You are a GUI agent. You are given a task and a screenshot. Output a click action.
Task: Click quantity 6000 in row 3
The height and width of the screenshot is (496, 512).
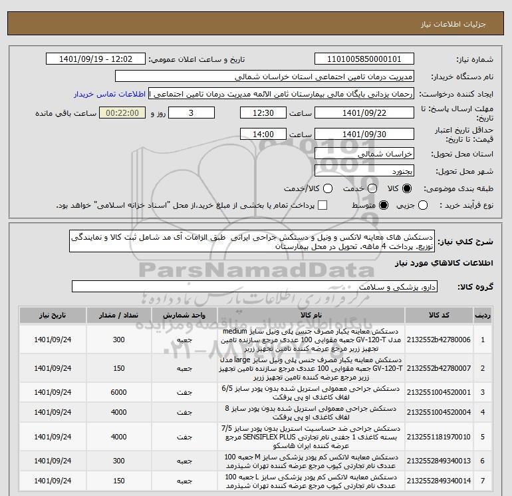pos(118,392)
